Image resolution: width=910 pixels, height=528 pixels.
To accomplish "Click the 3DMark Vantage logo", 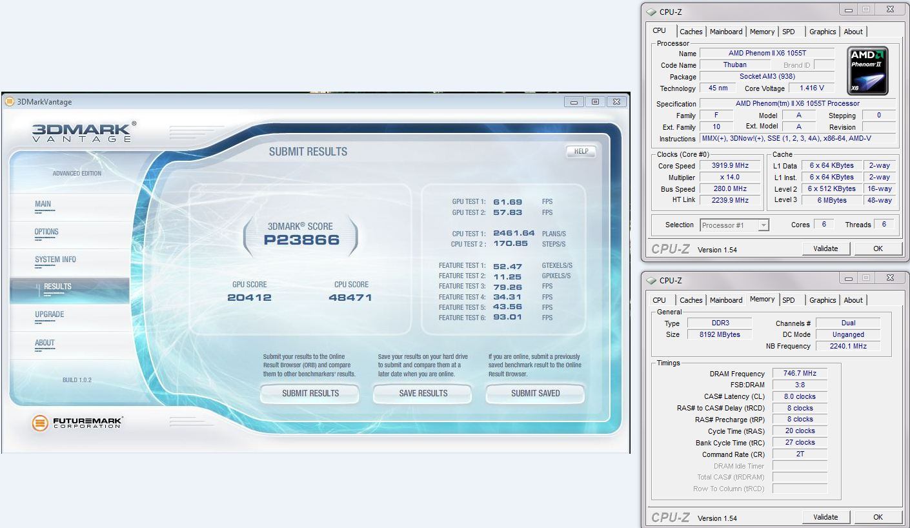I will point(84,132).
